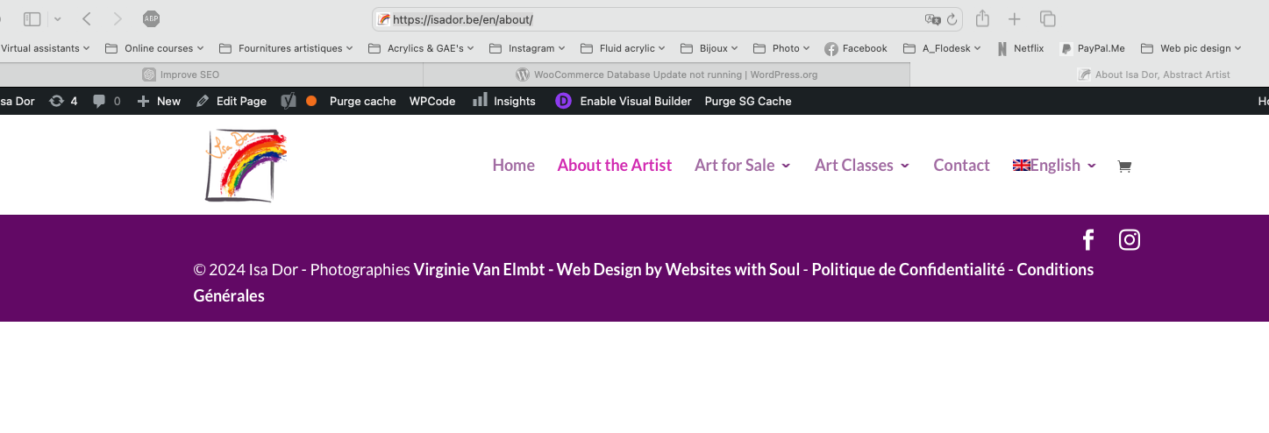
Task: Click the page reload icon
Action: coord(952,19)
